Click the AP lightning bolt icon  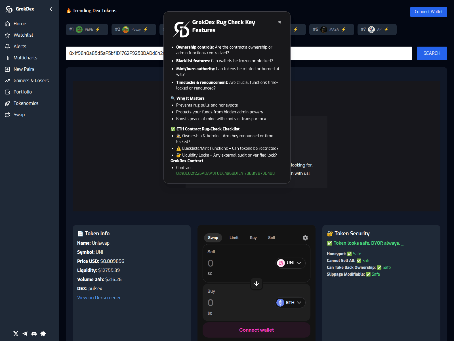[x=386, y=29]
